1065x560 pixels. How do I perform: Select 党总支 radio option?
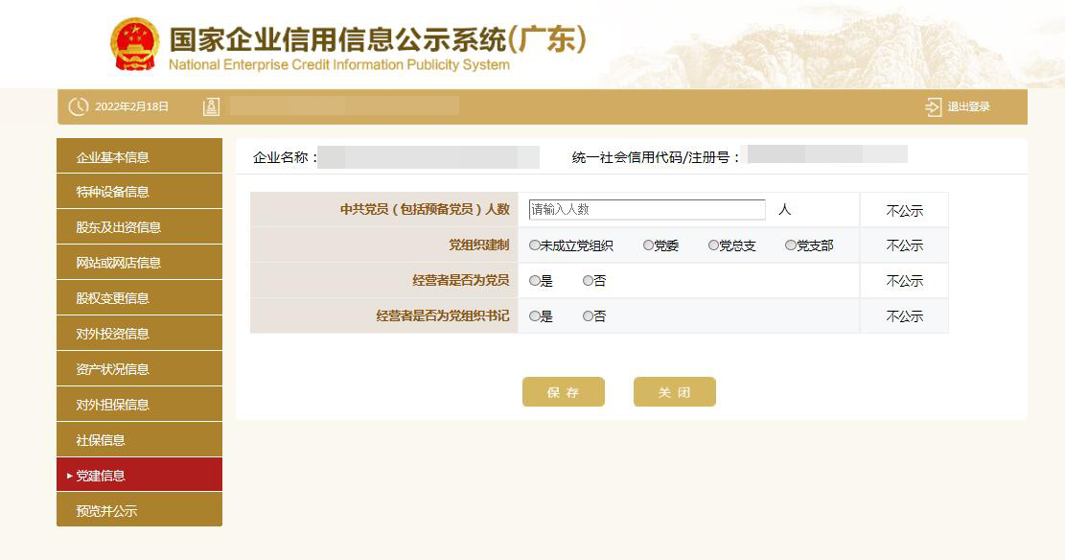click(713, 245)
